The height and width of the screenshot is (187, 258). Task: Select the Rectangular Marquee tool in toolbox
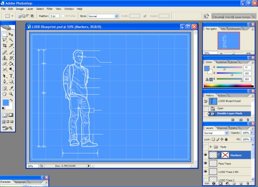pyautogui.click(x=5, y=34)
